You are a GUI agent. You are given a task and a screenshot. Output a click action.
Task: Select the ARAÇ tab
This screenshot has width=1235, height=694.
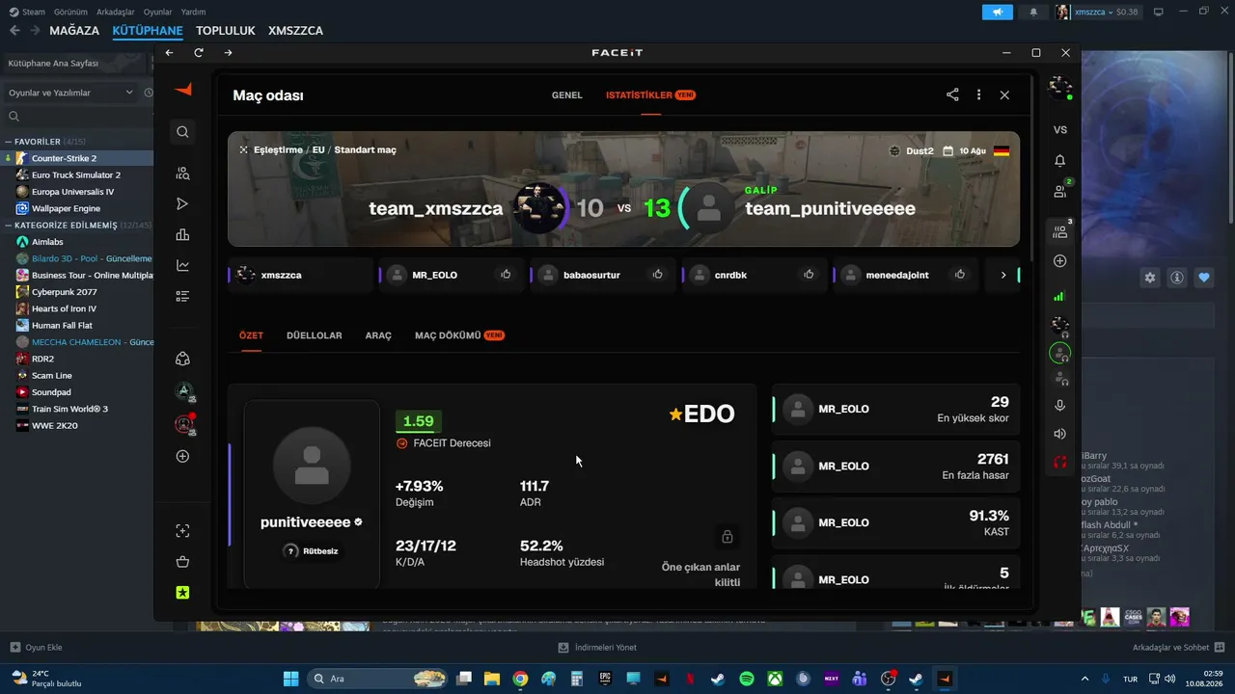pos(378,335)
